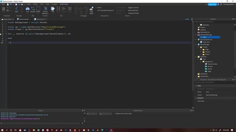Collapse ServerStorage tree node
The image size is (236, 132).
(x=196, y=44)
